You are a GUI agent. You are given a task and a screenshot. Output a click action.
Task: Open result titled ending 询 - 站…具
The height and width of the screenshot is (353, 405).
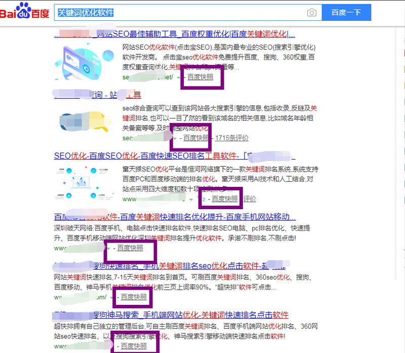click(x=98, y=95)
